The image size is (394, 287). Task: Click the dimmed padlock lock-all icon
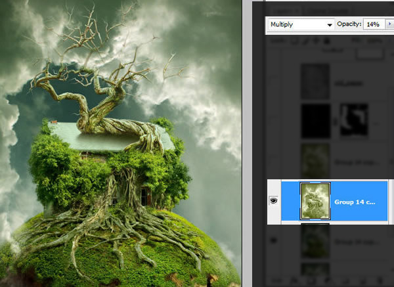[327, 41]
